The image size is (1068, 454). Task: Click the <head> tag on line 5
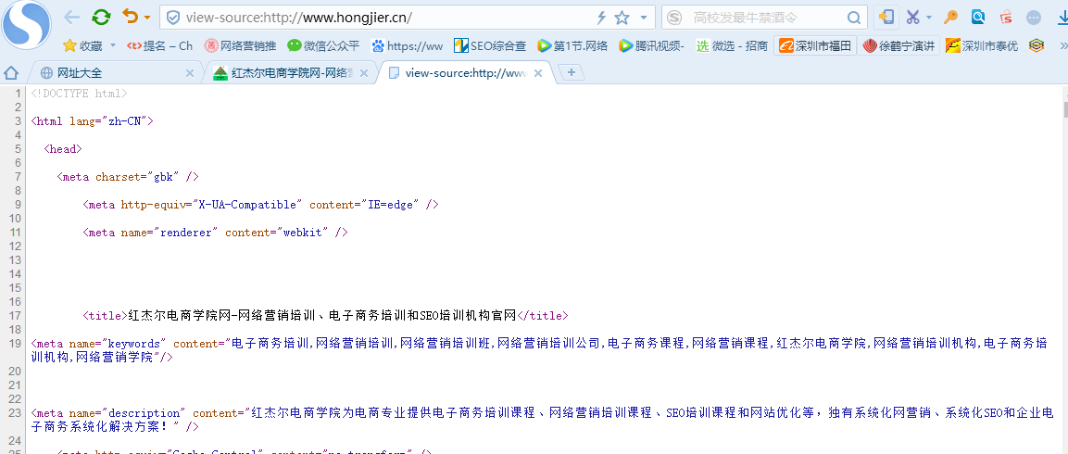pyautogui.click(x=63, y=148)
